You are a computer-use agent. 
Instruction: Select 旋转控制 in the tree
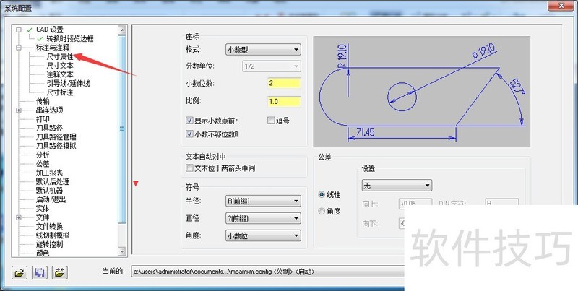[x=49, y=244]
